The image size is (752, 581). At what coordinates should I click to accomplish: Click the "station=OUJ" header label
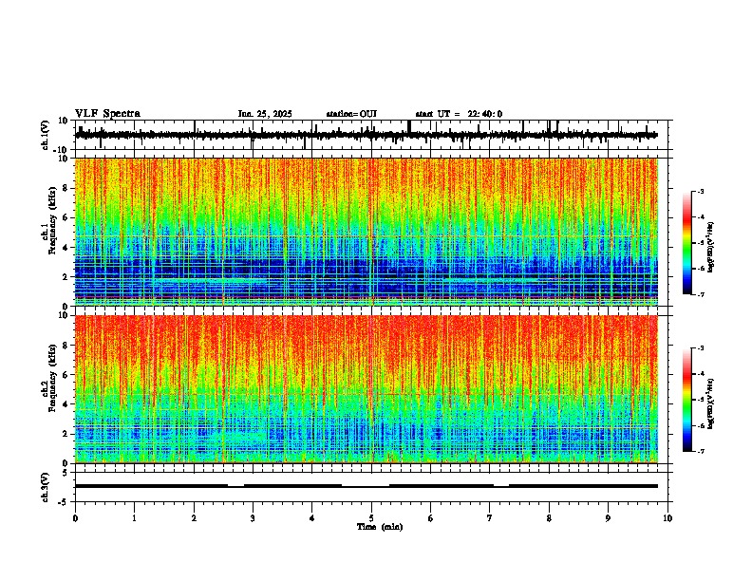pos(351,114)
